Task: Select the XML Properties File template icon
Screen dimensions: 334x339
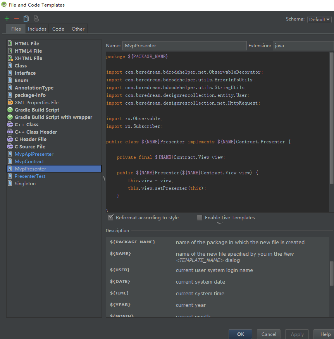Action: coord(10,102)
